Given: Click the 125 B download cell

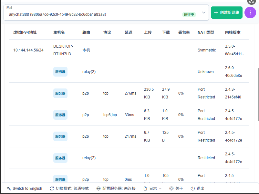Looking at the screenshot, I should 165,136.
